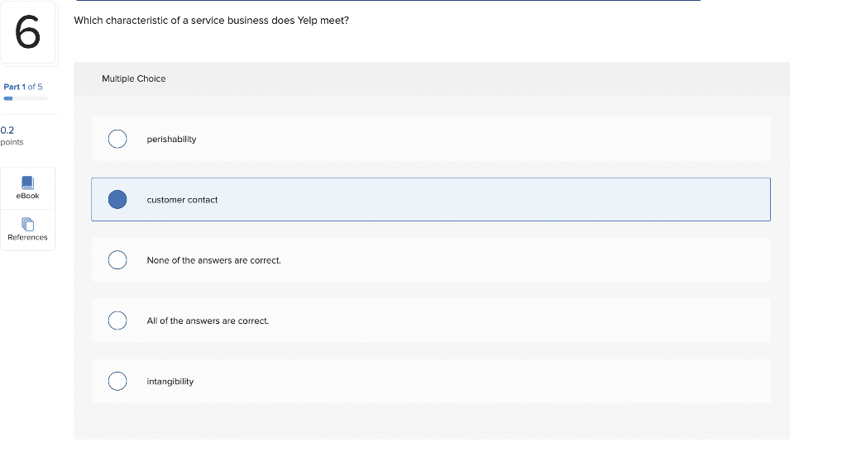Click the Multiple Choice header

[x=133, y=78]
